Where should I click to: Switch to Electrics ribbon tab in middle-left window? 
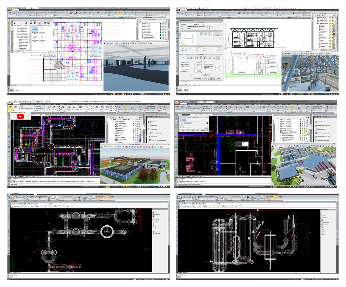point(32,104)
